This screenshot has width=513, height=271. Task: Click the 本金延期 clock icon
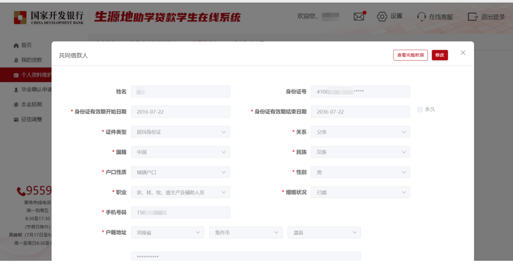coord(16,105)
